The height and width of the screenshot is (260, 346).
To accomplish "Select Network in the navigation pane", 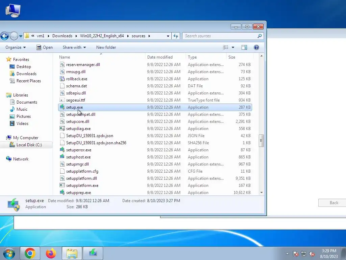I will click(x=21, y=159).
